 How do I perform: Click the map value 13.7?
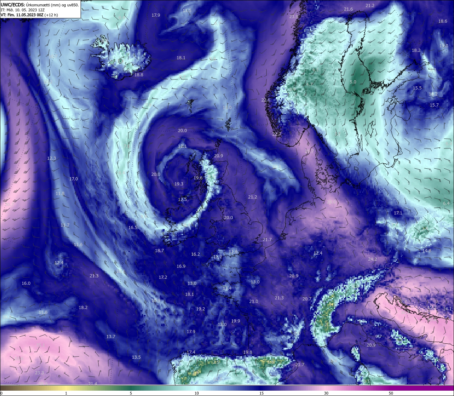[x=111, y=336]
